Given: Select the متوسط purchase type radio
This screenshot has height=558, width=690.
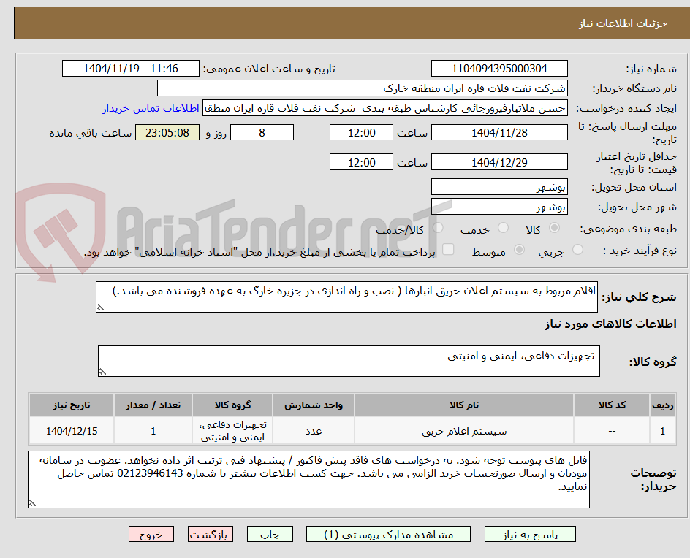Looking at the screenshot, I should point(519,250).
